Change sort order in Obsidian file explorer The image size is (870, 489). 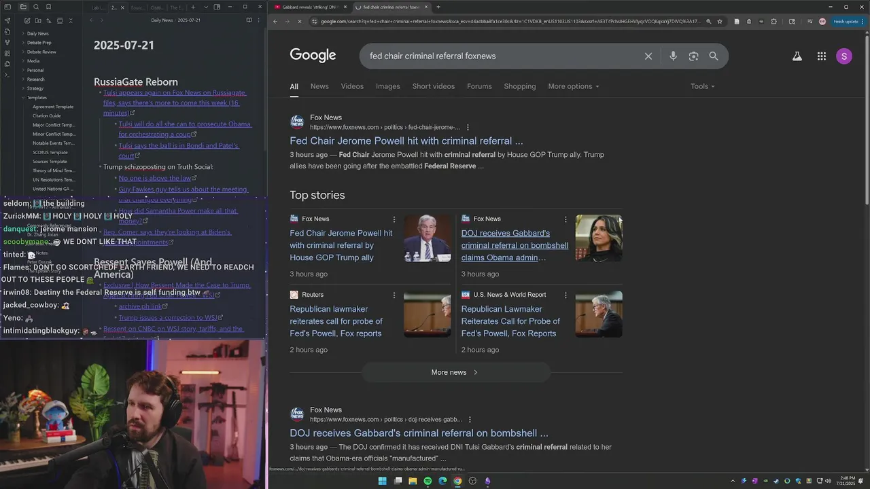[x=49, y=20]
